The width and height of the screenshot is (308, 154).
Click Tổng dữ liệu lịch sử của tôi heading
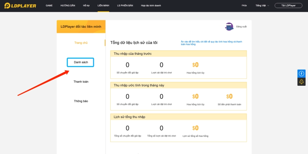tap(134, 43)
